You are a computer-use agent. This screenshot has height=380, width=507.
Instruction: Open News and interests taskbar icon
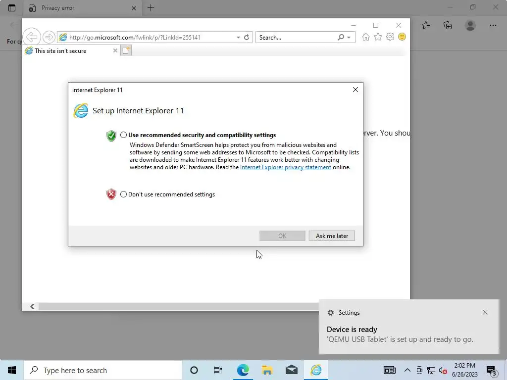coord(390,370)
